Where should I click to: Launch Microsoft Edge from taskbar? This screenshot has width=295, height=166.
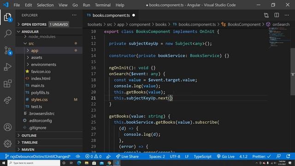pyautogui.click(x=79, y=163)
